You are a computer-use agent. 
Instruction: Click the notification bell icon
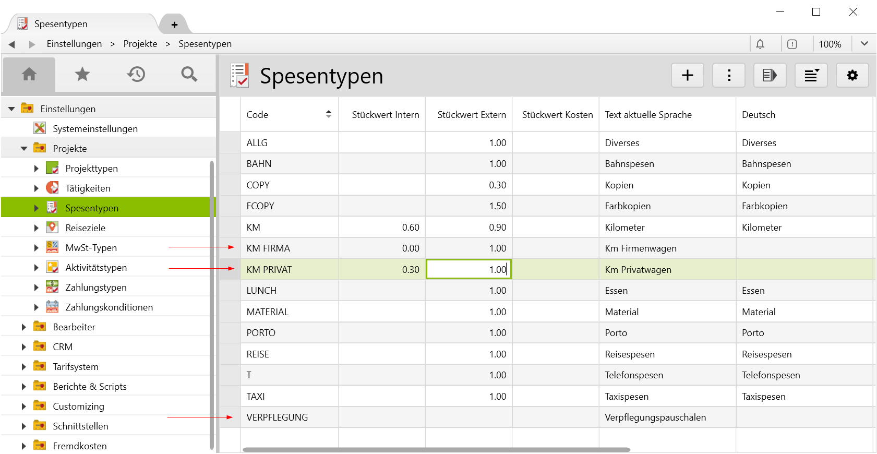760,44
